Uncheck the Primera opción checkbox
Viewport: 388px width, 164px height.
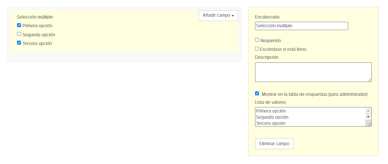pos(19,25)
